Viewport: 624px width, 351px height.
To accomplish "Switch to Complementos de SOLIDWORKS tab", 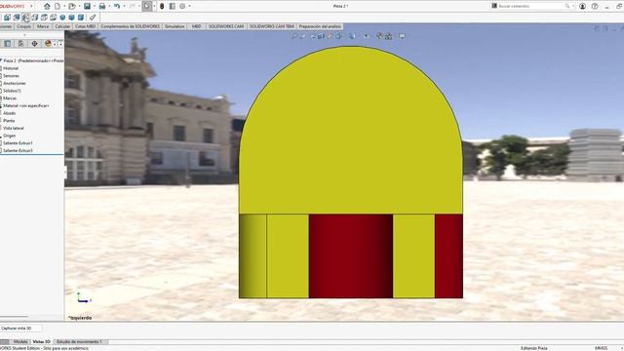I will pos(130,26).
